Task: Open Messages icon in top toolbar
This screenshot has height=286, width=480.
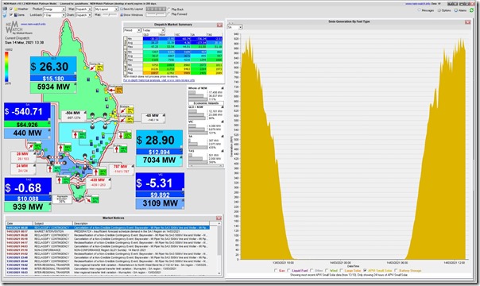Action: pos(420,10)
